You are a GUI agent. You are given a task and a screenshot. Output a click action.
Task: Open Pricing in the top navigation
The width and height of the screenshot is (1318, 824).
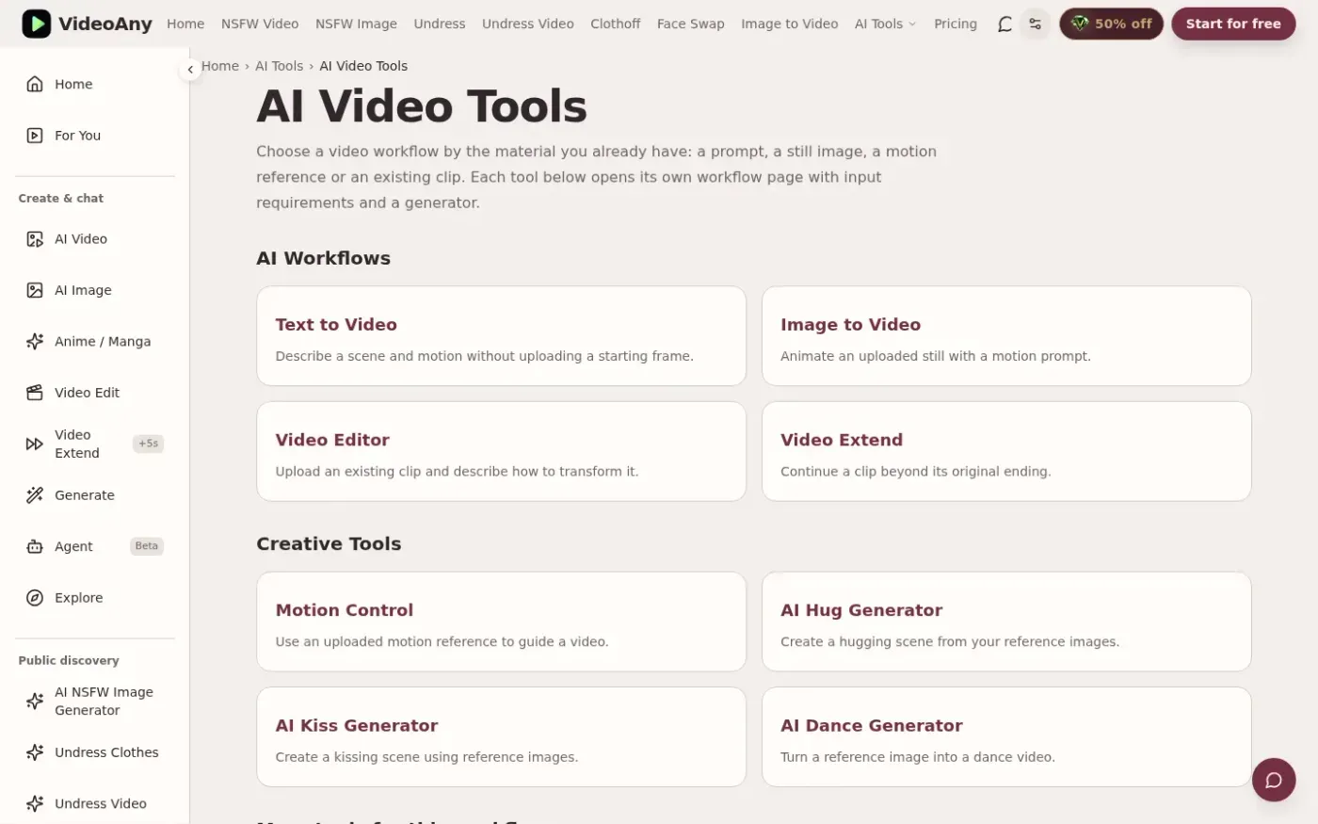click(x=956, y=24)
